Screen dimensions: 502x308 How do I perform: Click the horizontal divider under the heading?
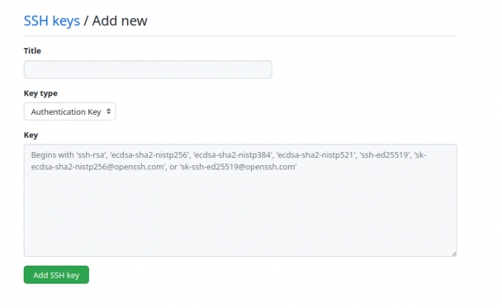[x=240, y=36]
